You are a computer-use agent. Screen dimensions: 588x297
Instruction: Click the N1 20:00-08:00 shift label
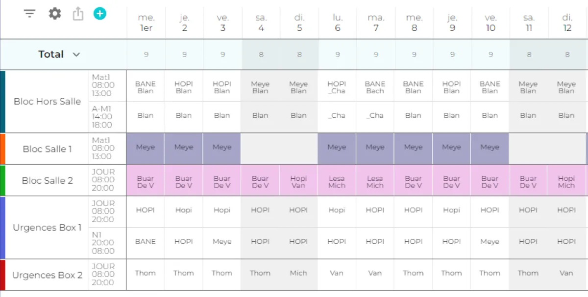point(103,243)
